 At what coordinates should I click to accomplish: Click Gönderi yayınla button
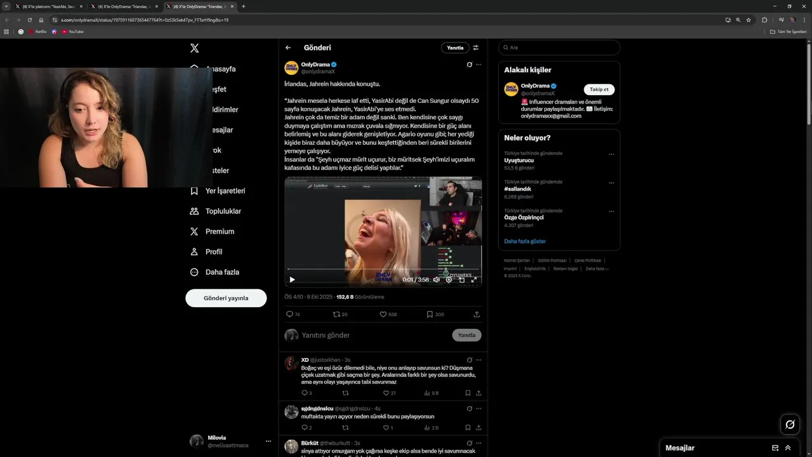226,298
